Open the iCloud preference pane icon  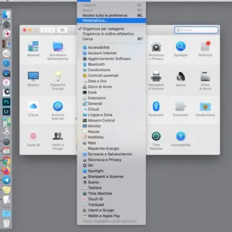(33, 106)
